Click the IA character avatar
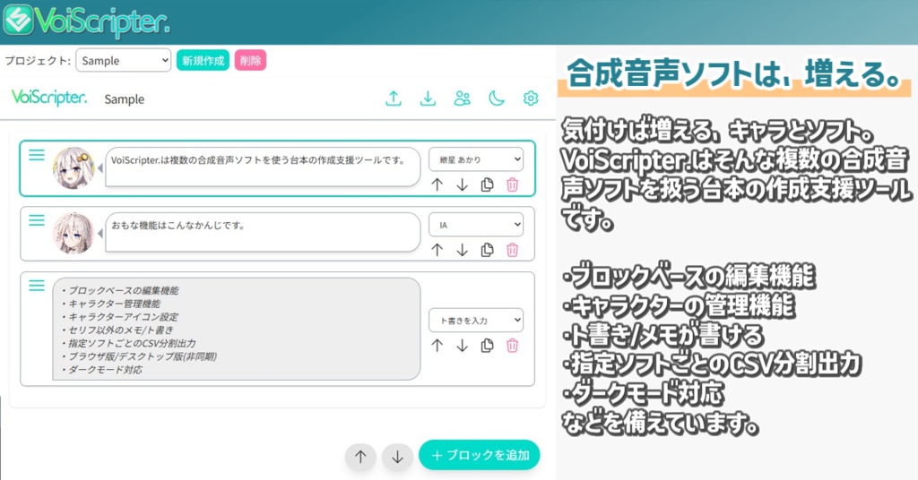Viewport: 918px width, 480px height. pos(74,233)
